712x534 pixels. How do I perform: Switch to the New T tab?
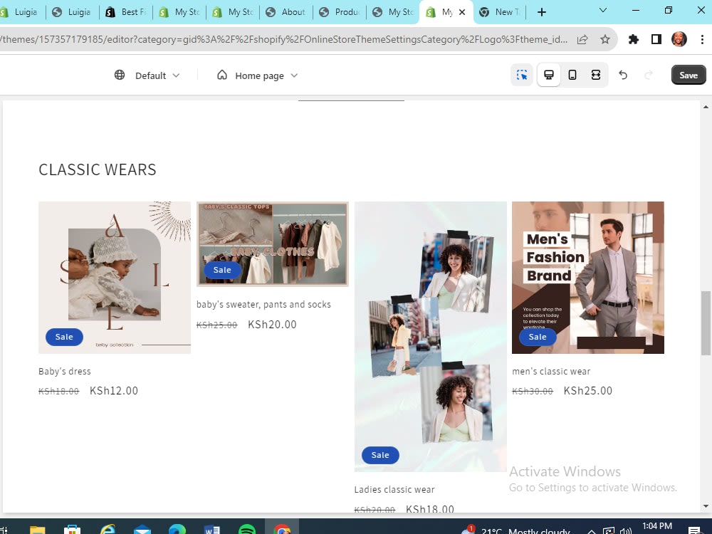click(500, 12)
